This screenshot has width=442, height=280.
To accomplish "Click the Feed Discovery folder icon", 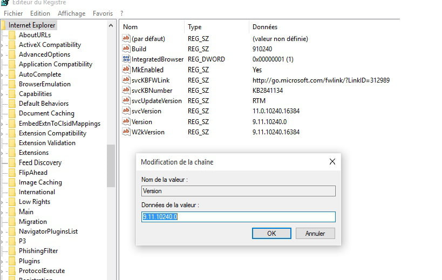I will tap(12, 162).
